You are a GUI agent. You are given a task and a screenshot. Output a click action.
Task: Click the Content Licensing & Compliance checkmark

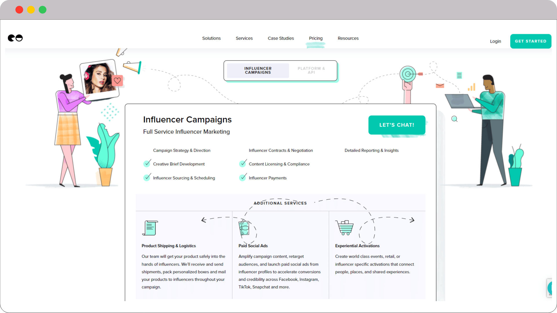(x=243, y=163)
